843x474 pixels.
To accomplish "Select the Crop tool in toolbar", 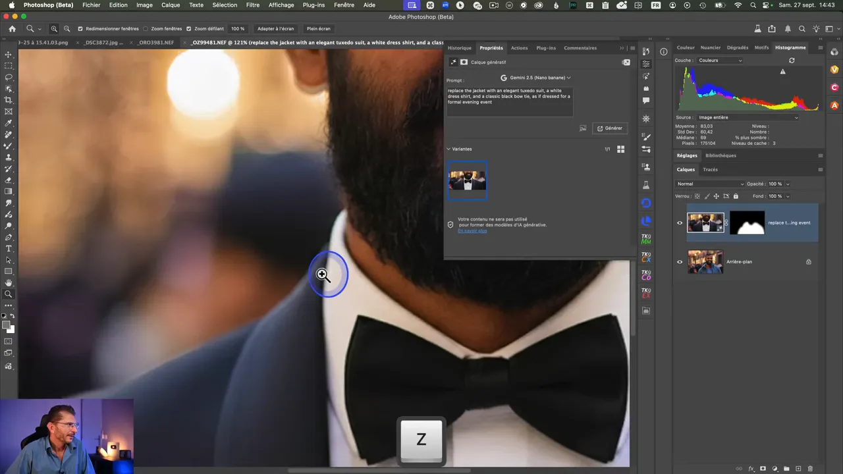I will 9,100.
